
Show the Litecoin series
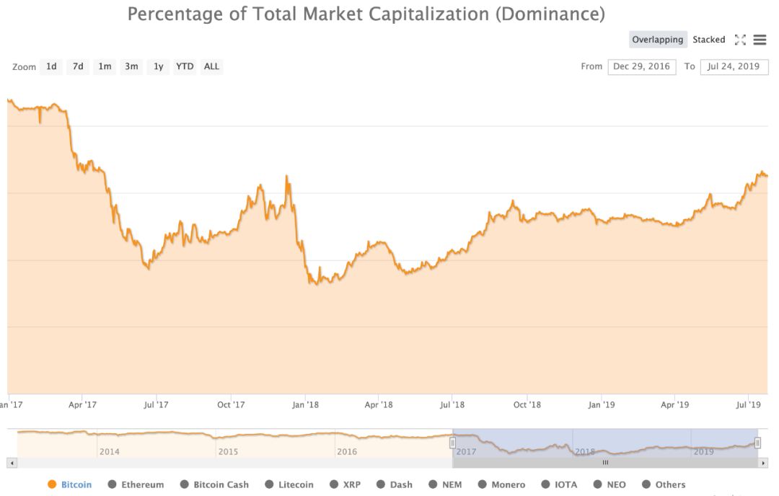point(289,484)
